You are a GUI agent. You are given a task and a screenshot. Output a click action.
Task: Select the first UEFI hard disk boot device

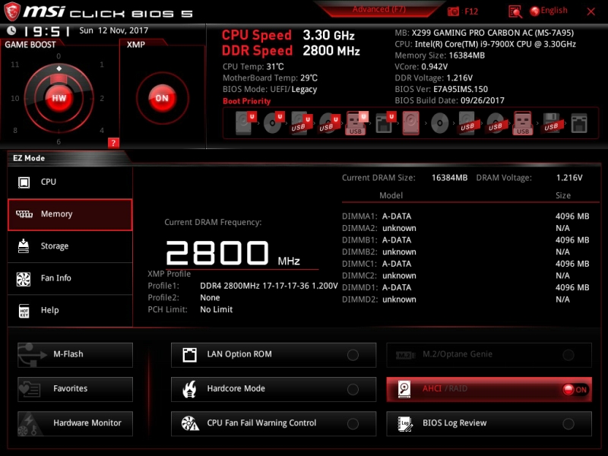245,123
